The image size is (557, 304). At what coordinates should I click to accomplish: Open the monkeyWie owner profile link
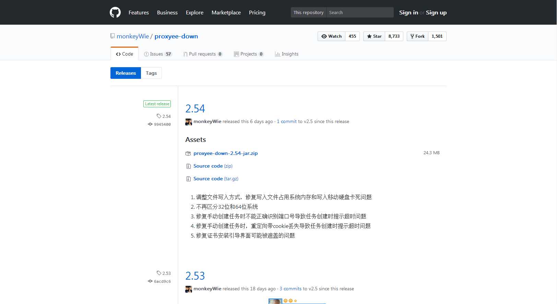133,36
